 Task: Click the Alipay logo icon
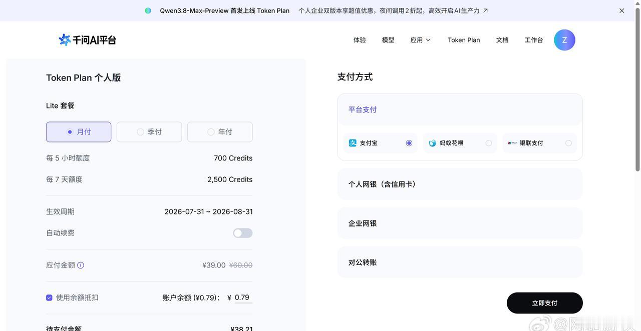(x=353, y=143)
